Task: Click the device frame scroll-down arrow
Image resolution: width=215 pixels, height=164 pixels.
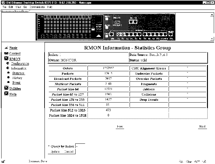Action: [x=213, y=39]
